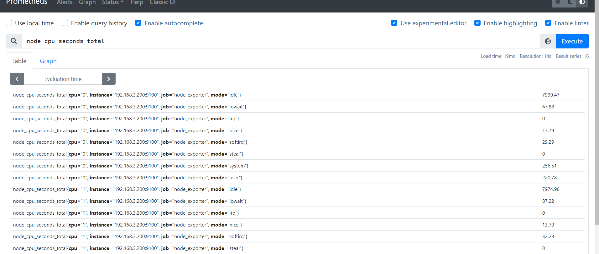The height and width of the screenshot is (254, 599).
Task: Click the cpu="0" mode="softirq" series label
Action: tap(130, 142)
